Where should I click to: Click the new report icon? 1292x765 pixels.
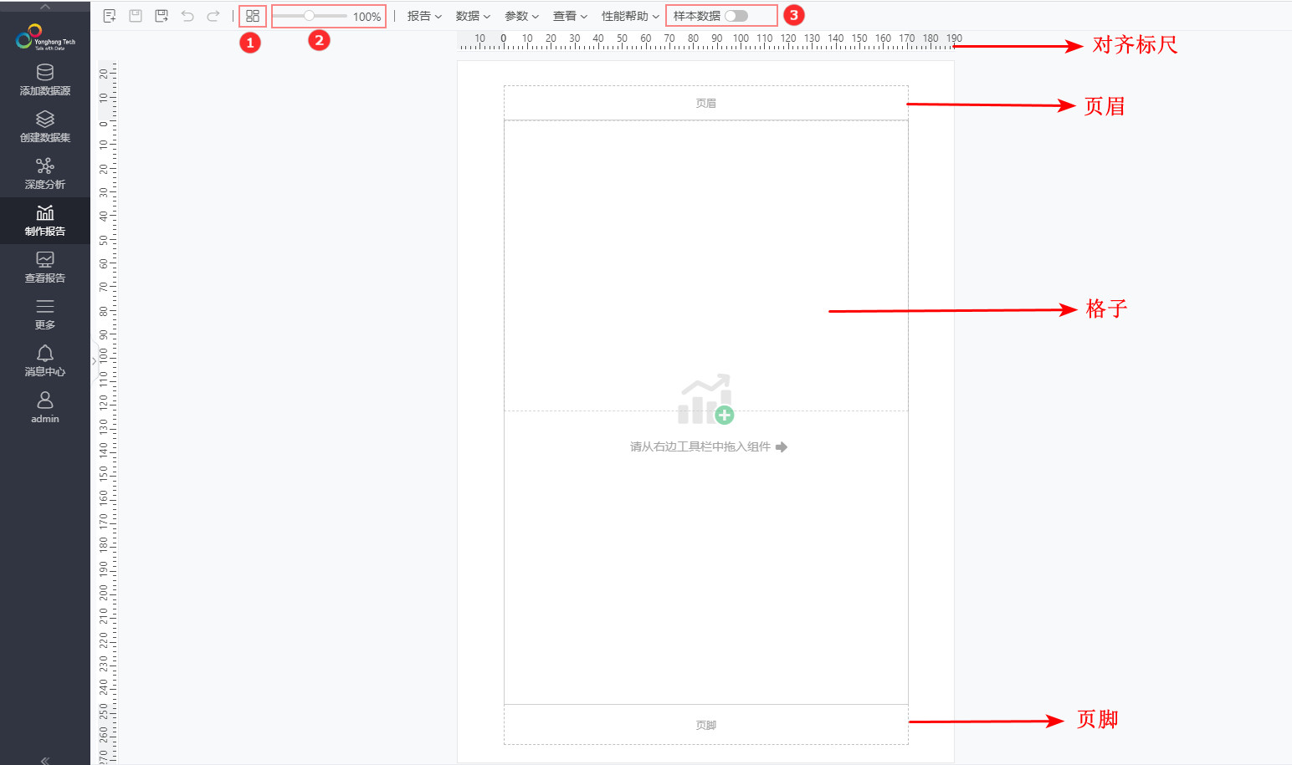110,16
